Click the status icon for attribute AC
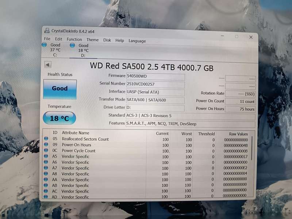Screen dimensions: 292x219 [x=46, y=191]
